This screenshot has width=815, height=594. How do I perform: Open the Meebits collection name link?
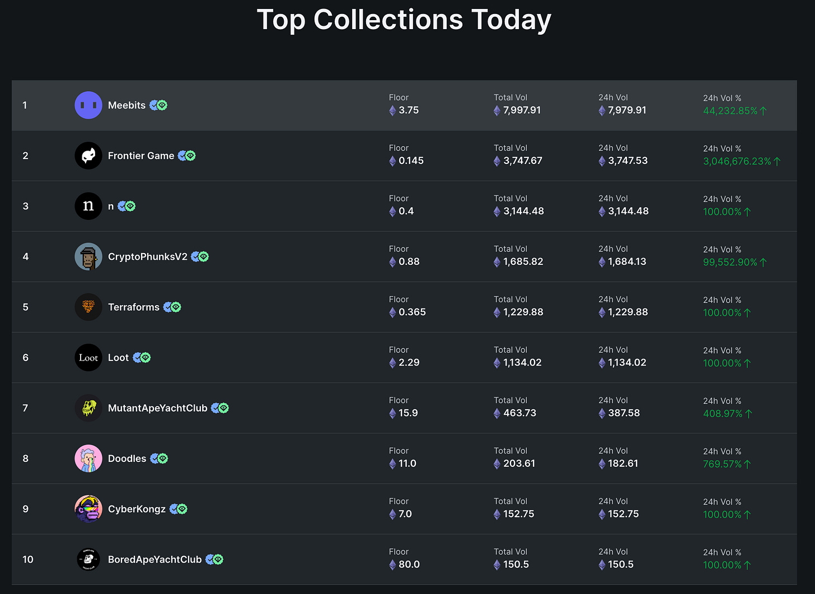click(127, 105)
